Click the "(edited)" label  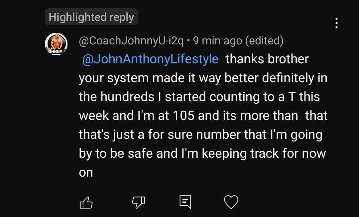pos(264,41)
